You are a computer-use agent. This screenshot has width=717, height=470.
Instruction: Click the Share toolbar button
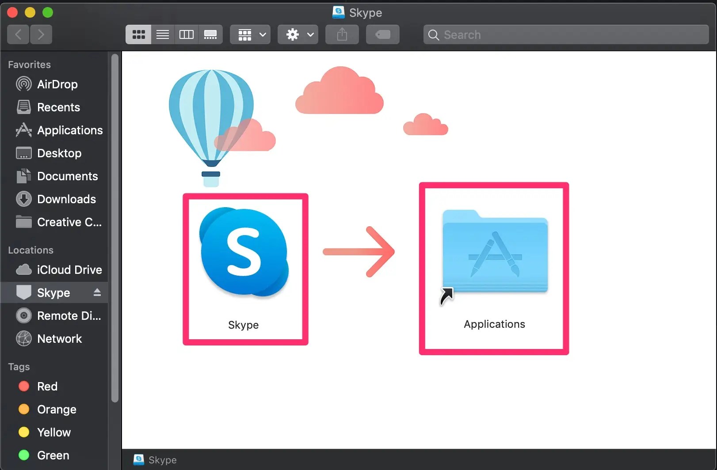click(342, 34)
